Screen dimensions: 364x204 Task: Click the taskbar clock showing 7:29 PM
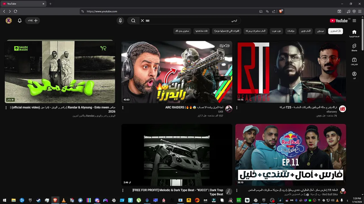click(x=357, y=200)
